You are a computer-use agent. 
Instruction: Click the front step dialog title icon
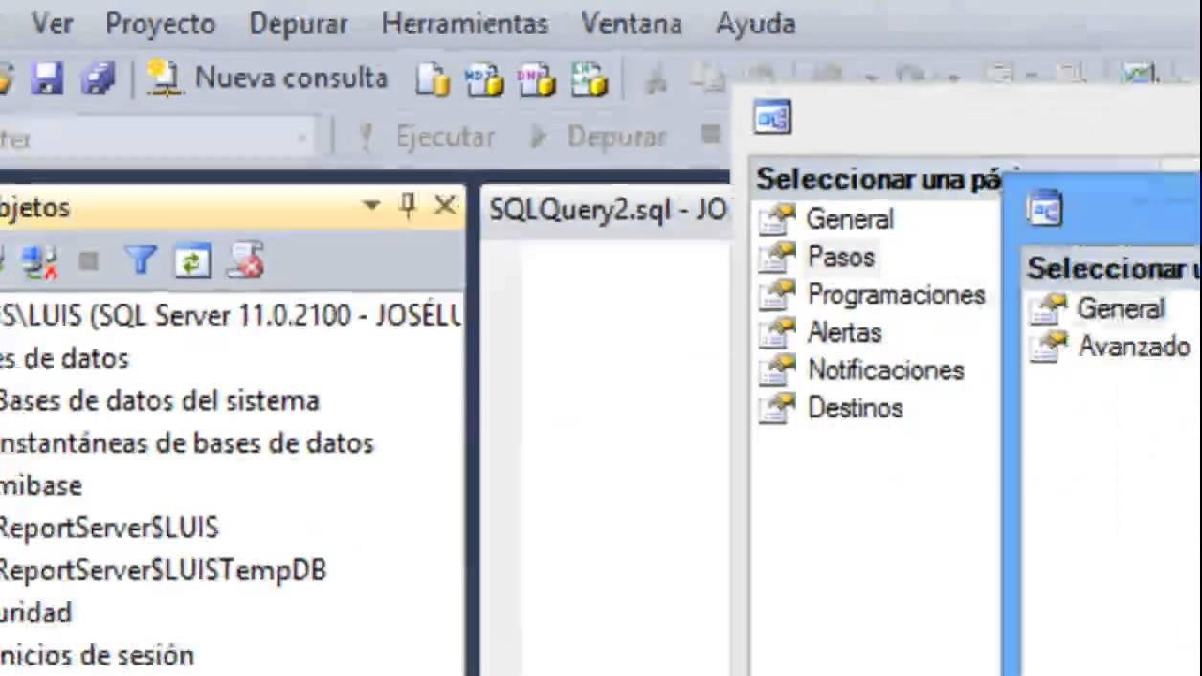coord(1044,209)
